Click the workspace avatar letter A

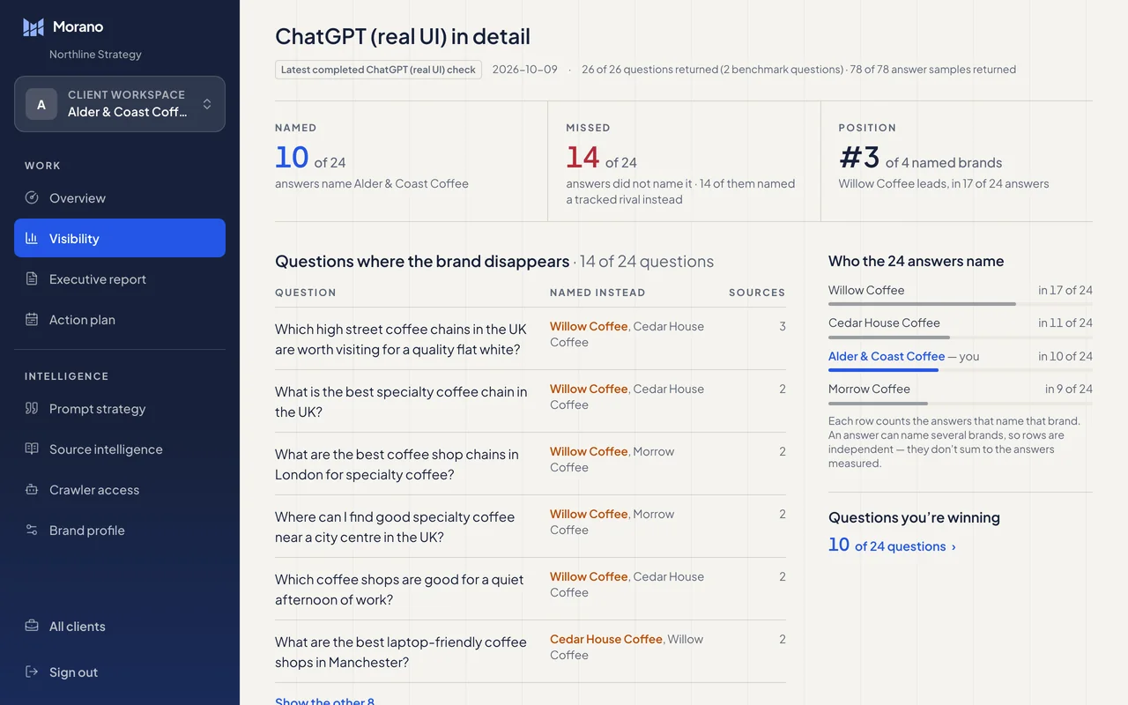(41, 104)
